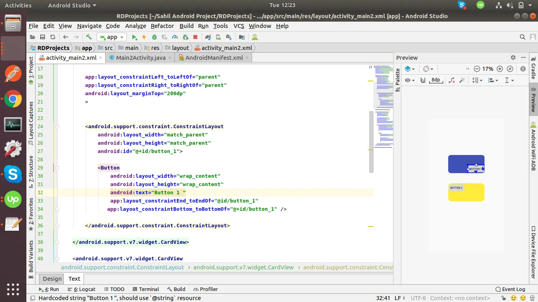The height and width of the screenshot is (302, 538).
Task: Toggle the preview View Options eye dropdown
Action: point(410,80)
